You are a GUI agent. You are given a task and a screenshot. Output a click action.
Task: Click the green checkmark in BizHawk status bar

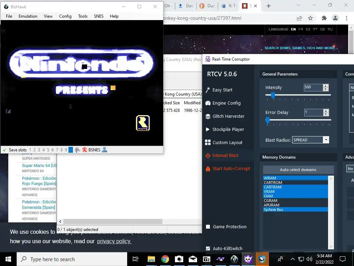coord(4,150)
